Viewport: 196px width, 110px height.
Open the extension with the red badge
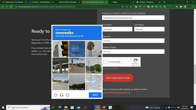[x=144, y=7]
